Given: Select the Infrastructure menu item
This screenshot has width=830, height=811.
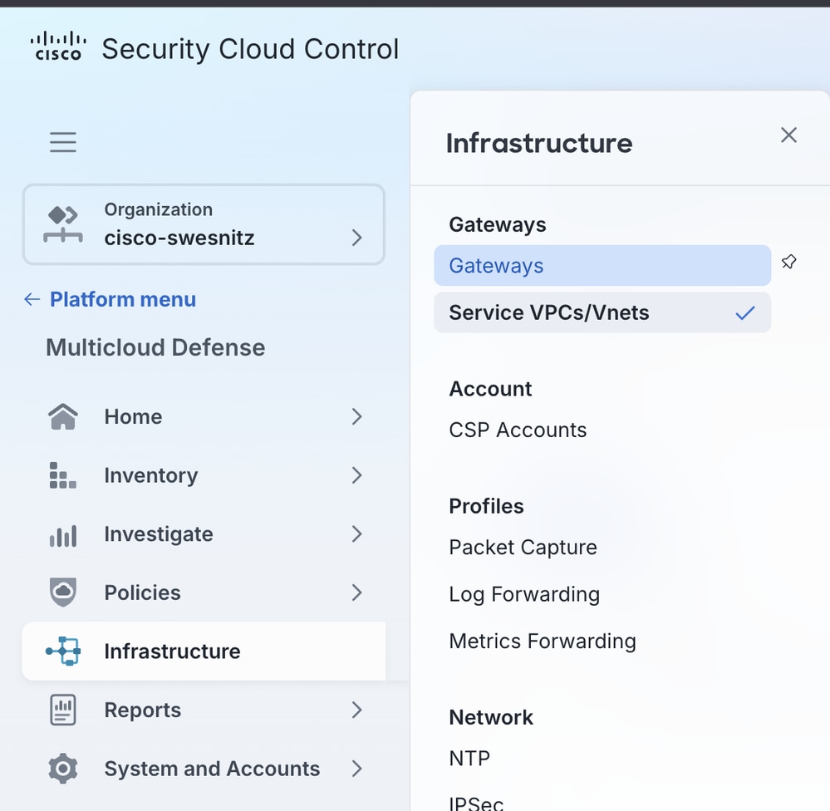Looking at the screenshot, I should pos(204,651).
